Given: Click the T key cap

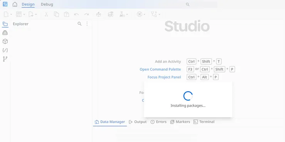Looking at the screenshot, I should 219,62.
